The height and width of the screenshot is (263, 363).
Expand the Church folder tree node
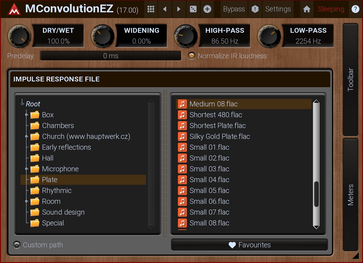pyautogui.click(x=26, y=136)
